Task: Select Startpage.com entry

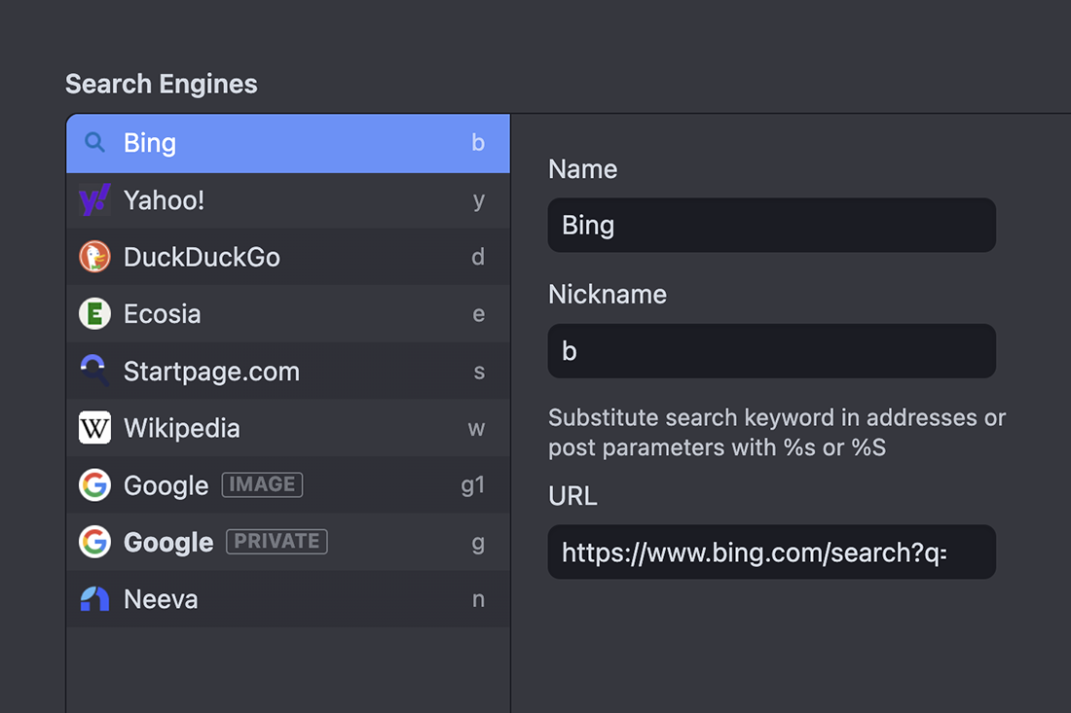Action: click(x=211, y=372)
